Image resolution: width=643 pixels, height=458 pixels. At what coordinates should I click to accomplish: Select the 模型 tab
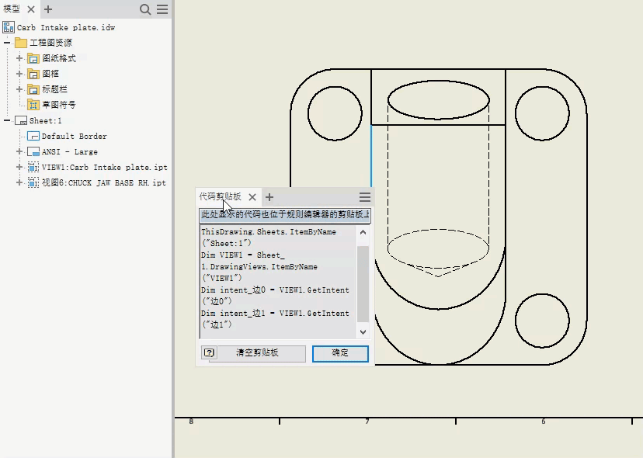(x=12, y=9)
